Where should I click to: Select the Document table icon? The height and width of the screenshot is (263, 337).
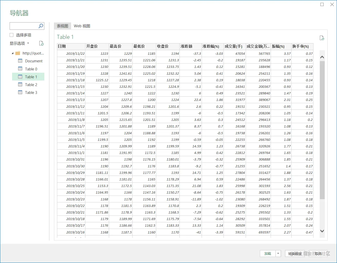(x=20, y=61)
